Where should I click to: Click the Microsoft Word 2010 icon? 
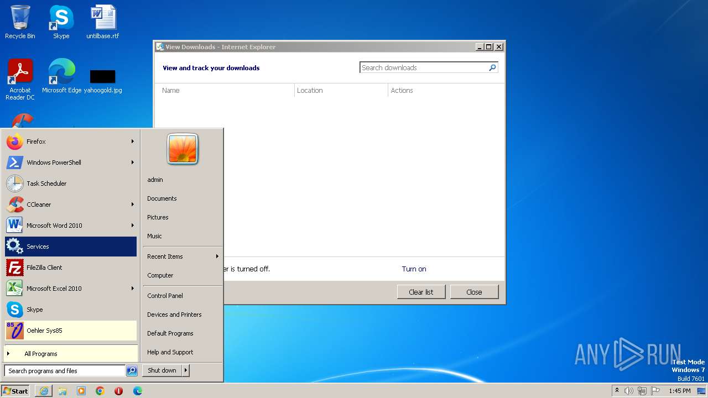[15, 226]
